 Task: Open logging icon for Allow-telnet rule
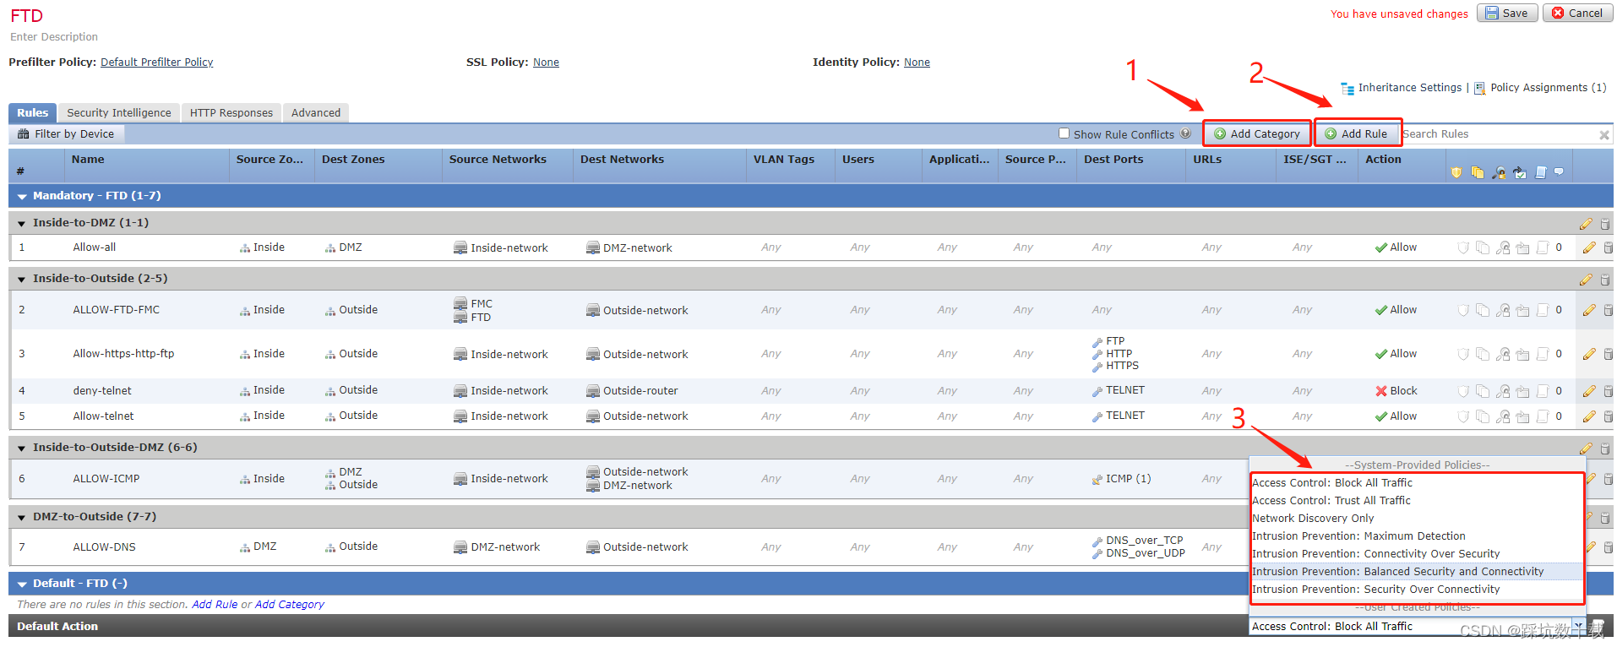point(1543,416)
